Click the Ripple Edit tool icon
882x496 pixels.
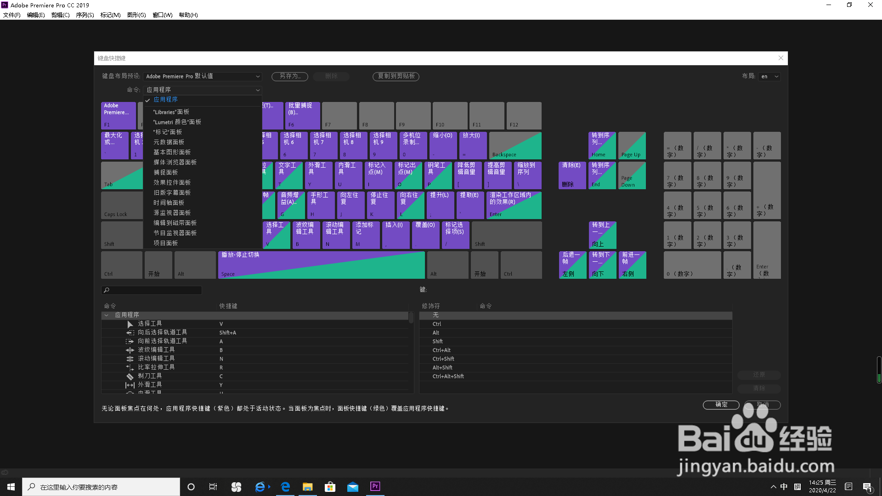(130, 350)
